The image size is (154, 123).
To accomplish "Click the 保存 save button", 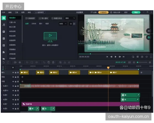I will (126, 12).
